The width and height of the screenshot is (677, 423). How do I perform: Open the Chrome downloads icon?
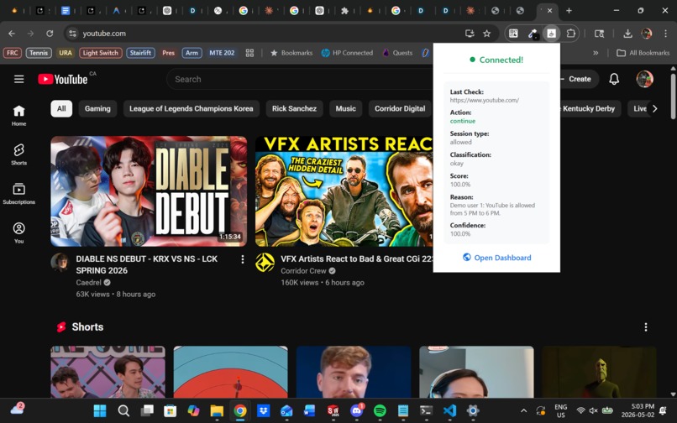tap(627, 34)
